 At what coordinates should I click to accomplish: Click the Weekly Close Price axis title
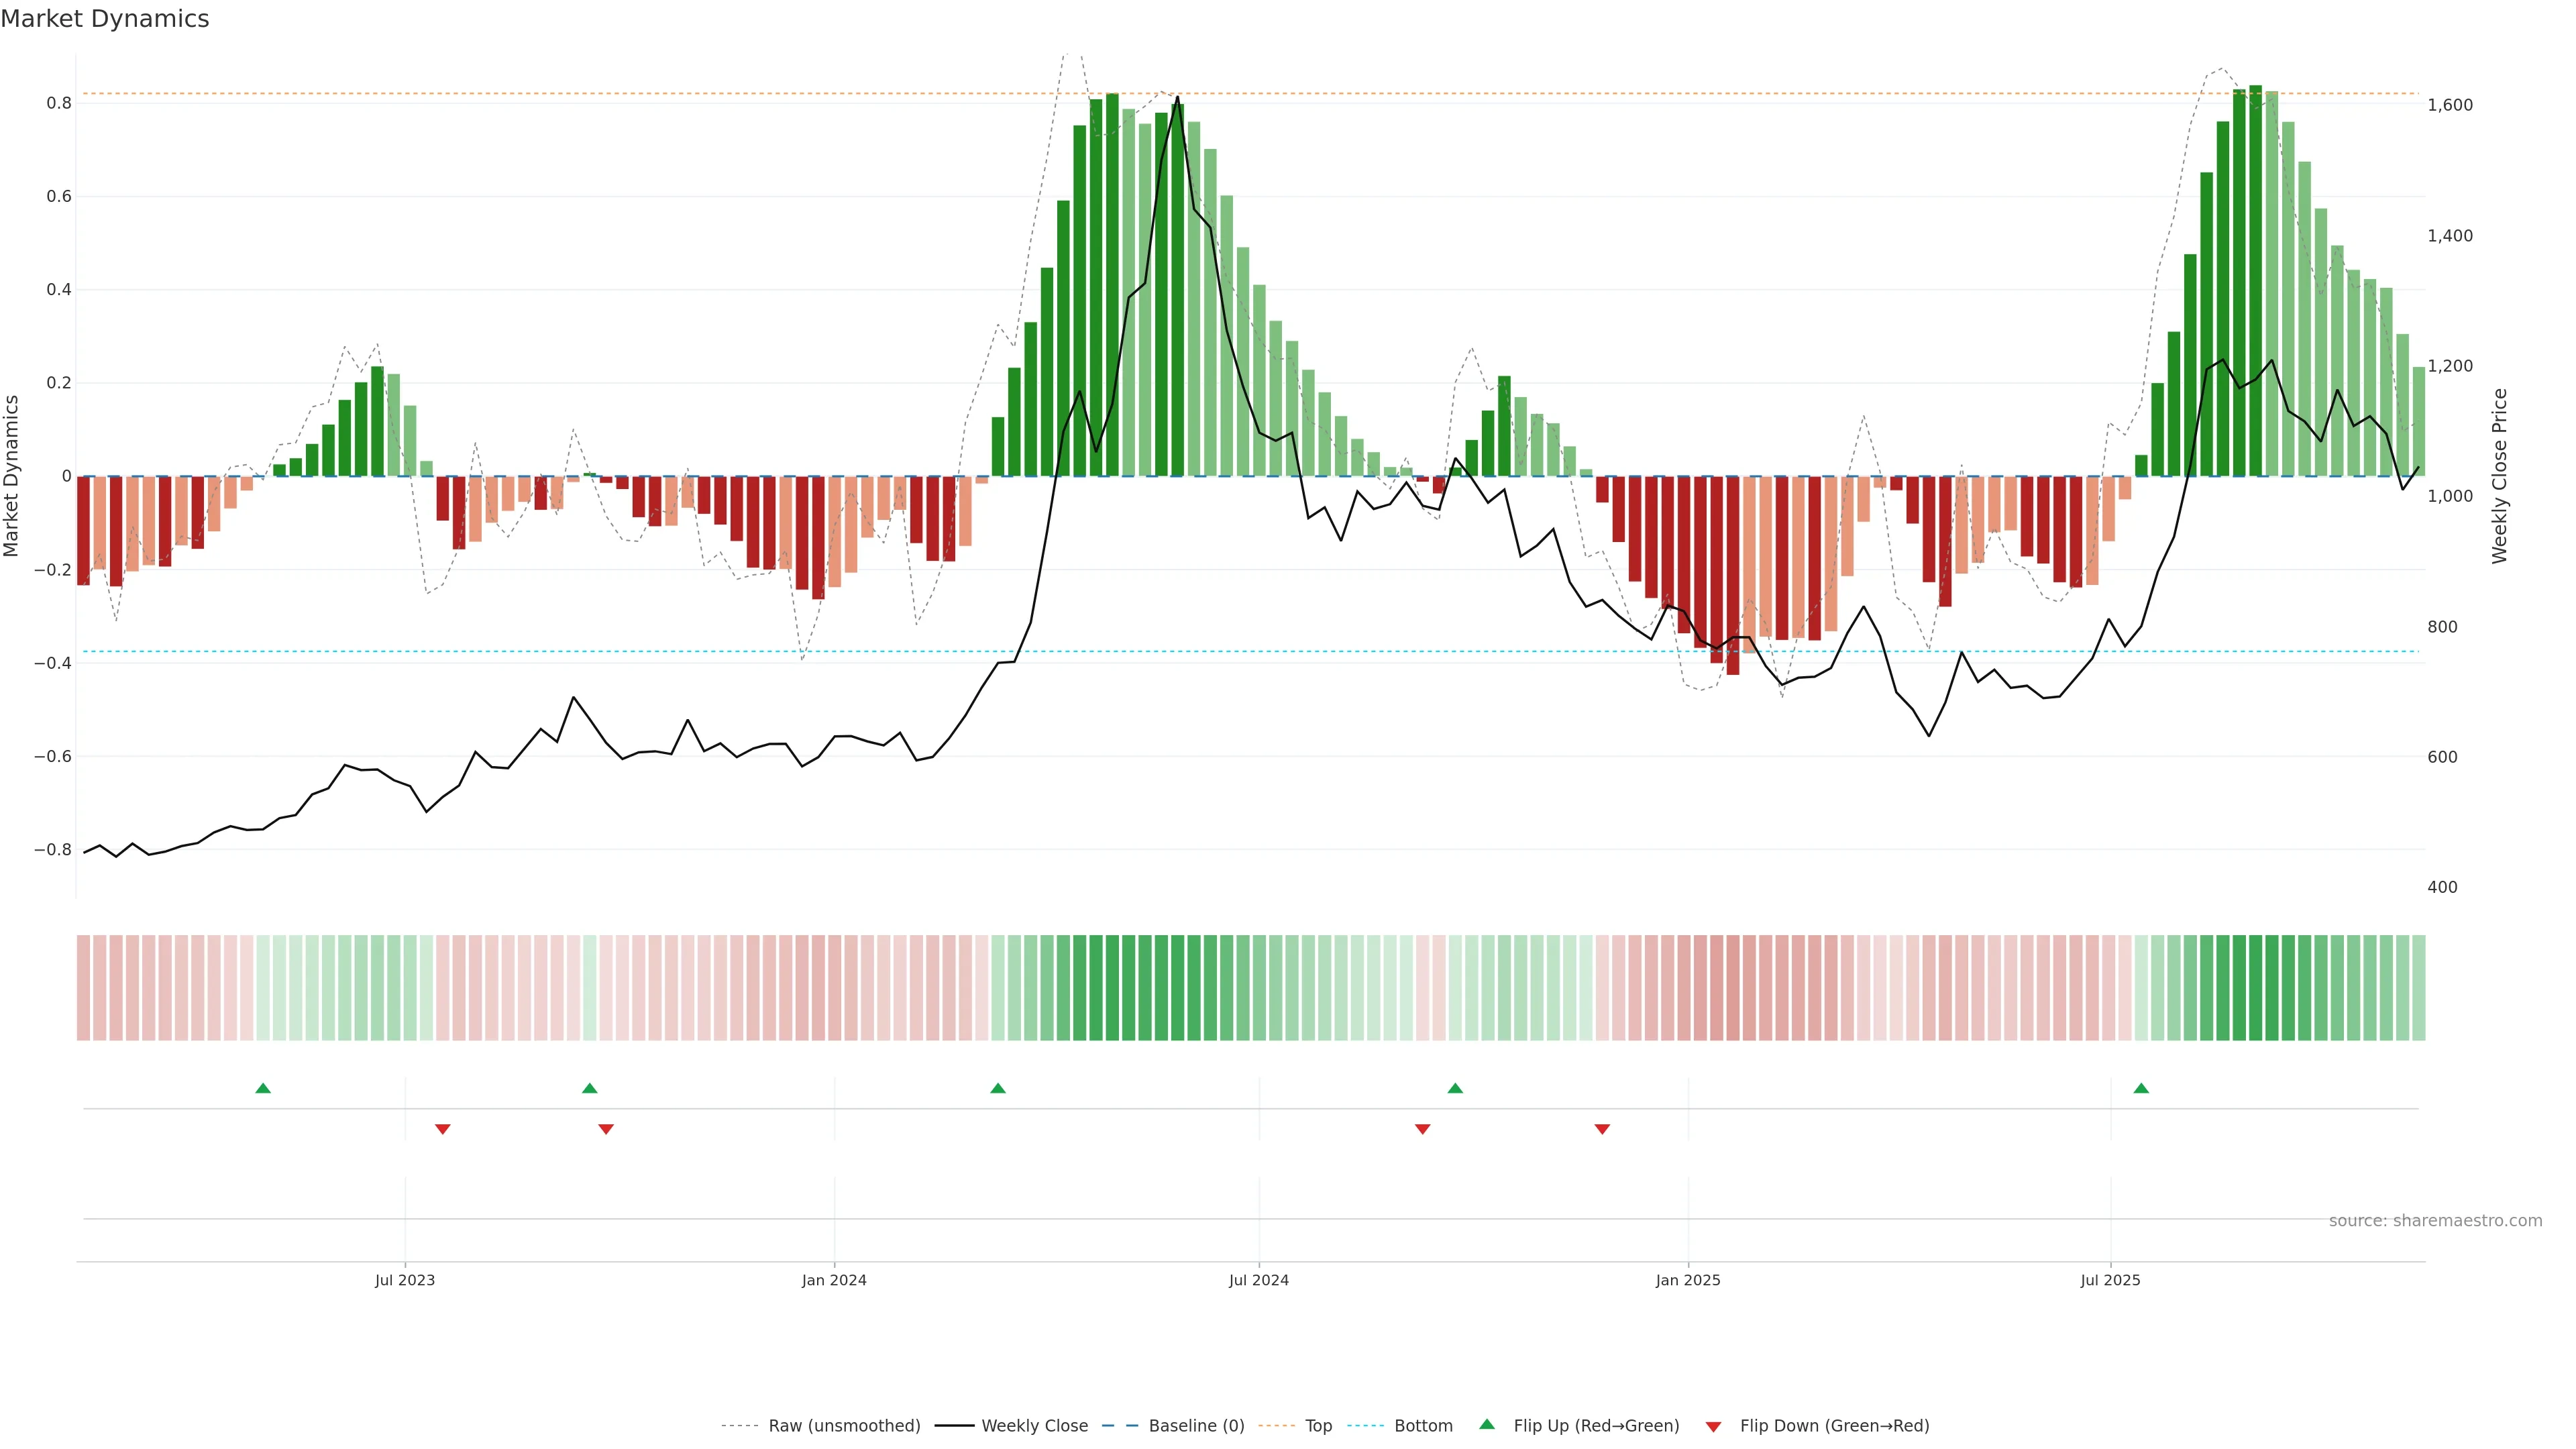pos(2499,476)
